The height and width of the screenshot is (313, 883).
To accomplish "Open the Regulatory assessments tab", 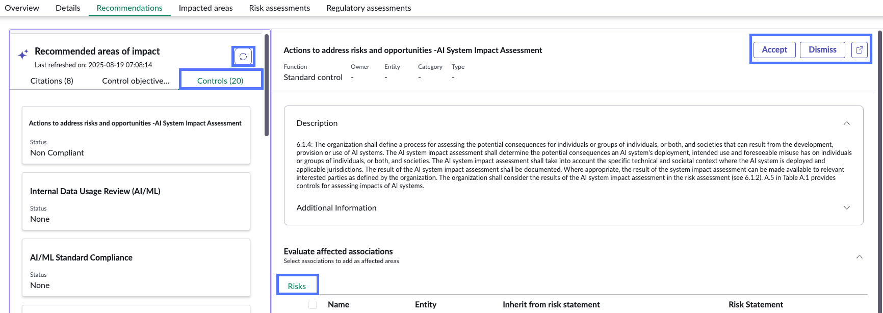I will [369, 8].
